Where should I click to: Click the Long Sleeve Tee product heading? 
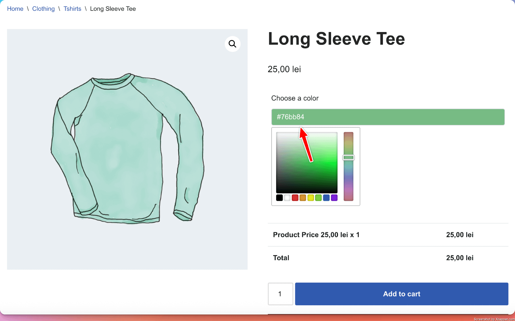(x=336, y=39)
